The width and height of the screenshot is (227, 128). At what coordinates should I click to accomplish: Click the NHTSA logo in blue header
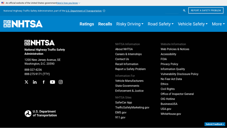pos(23,24)
